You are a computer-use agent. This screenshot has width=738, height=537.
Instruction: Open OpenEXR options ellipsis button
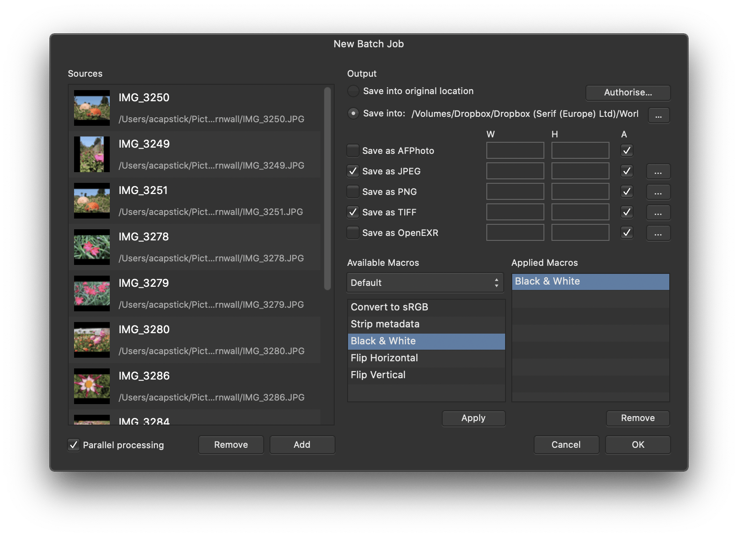tap(658, 233)
